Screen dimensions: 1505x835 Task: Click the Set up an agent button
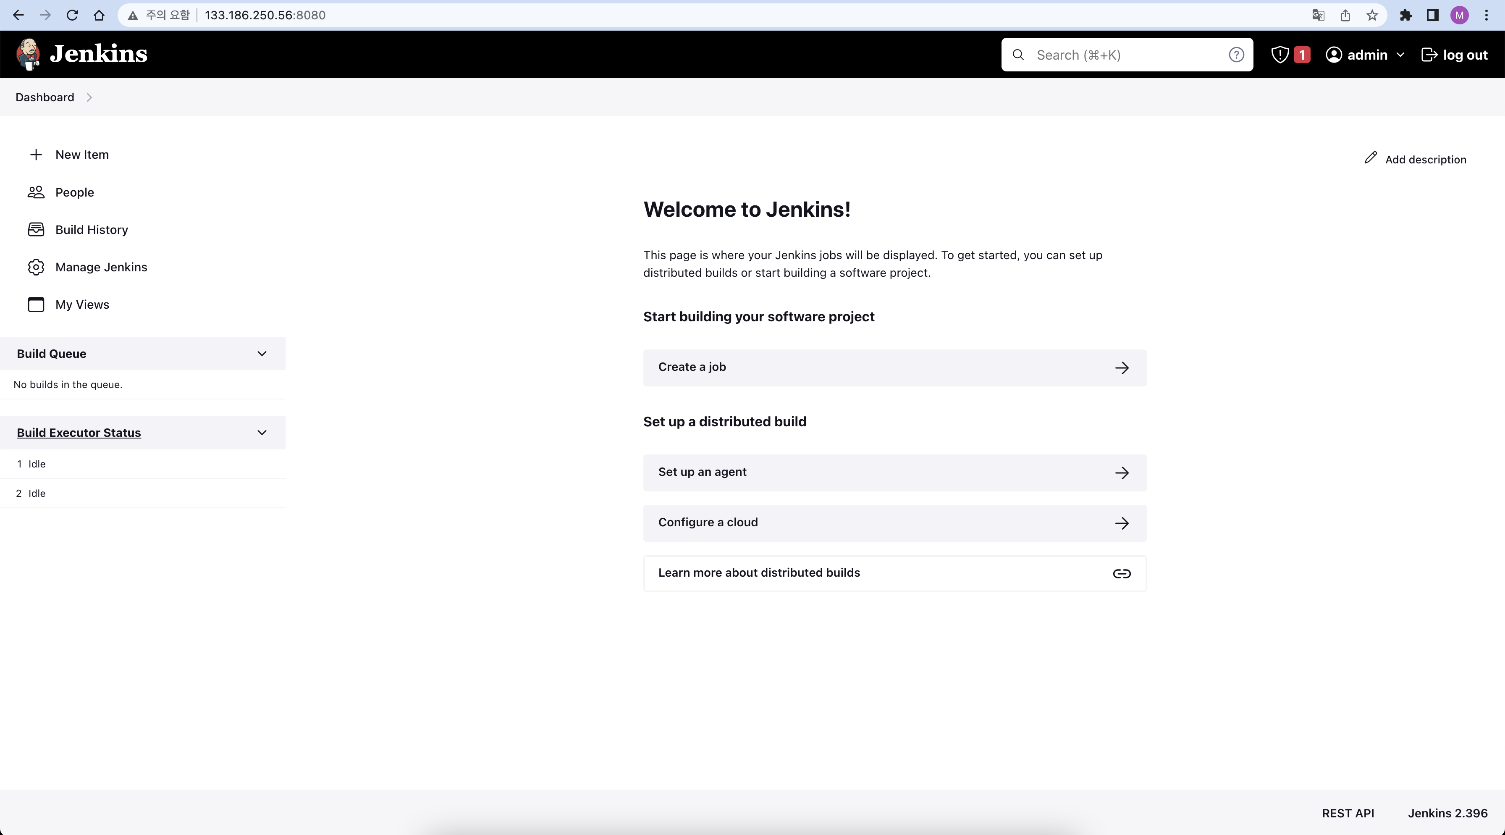894,473
